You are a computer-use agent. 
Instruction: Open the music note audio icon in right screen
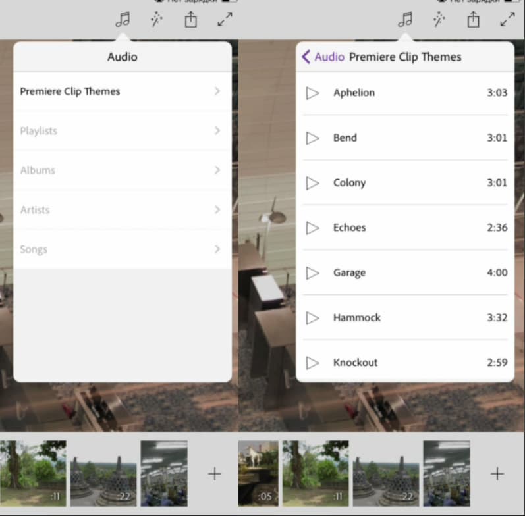405,19
